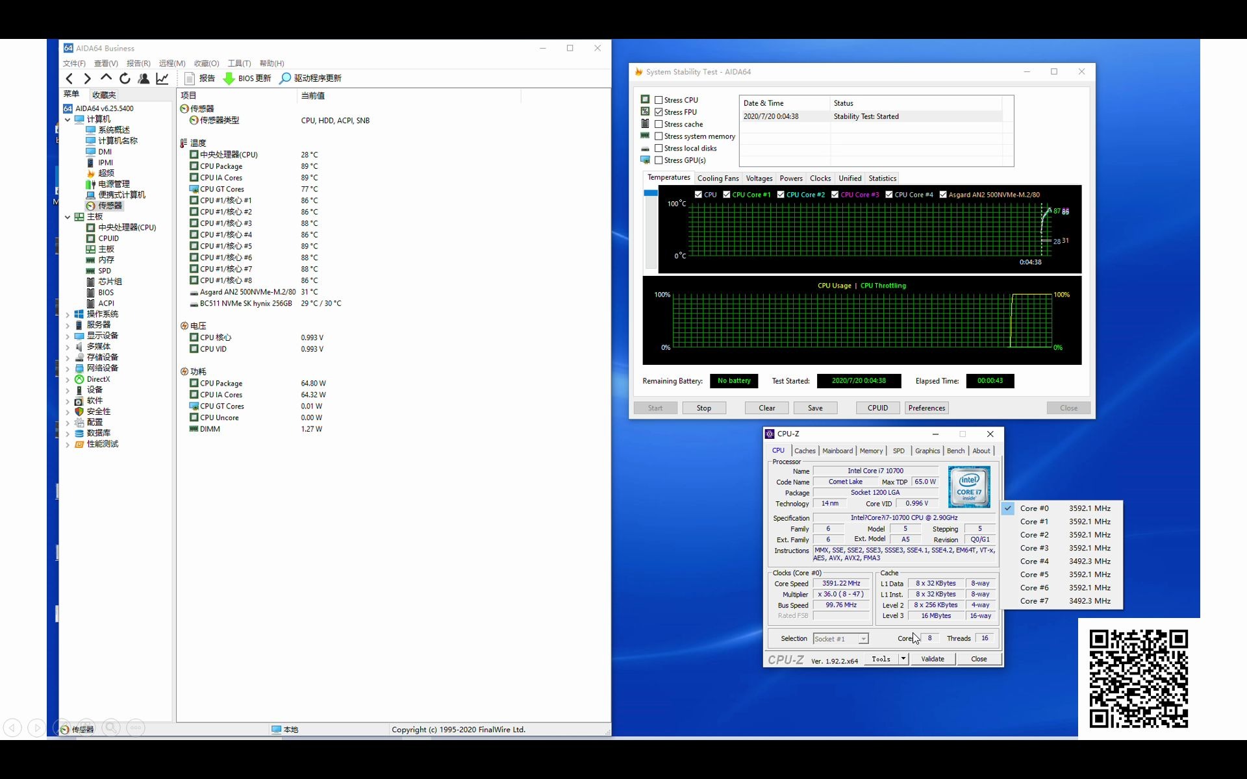Viewport: 1247px width, 779px height.
Task: Enable Stress local disks checkbox
Action: tap(659, 148)
